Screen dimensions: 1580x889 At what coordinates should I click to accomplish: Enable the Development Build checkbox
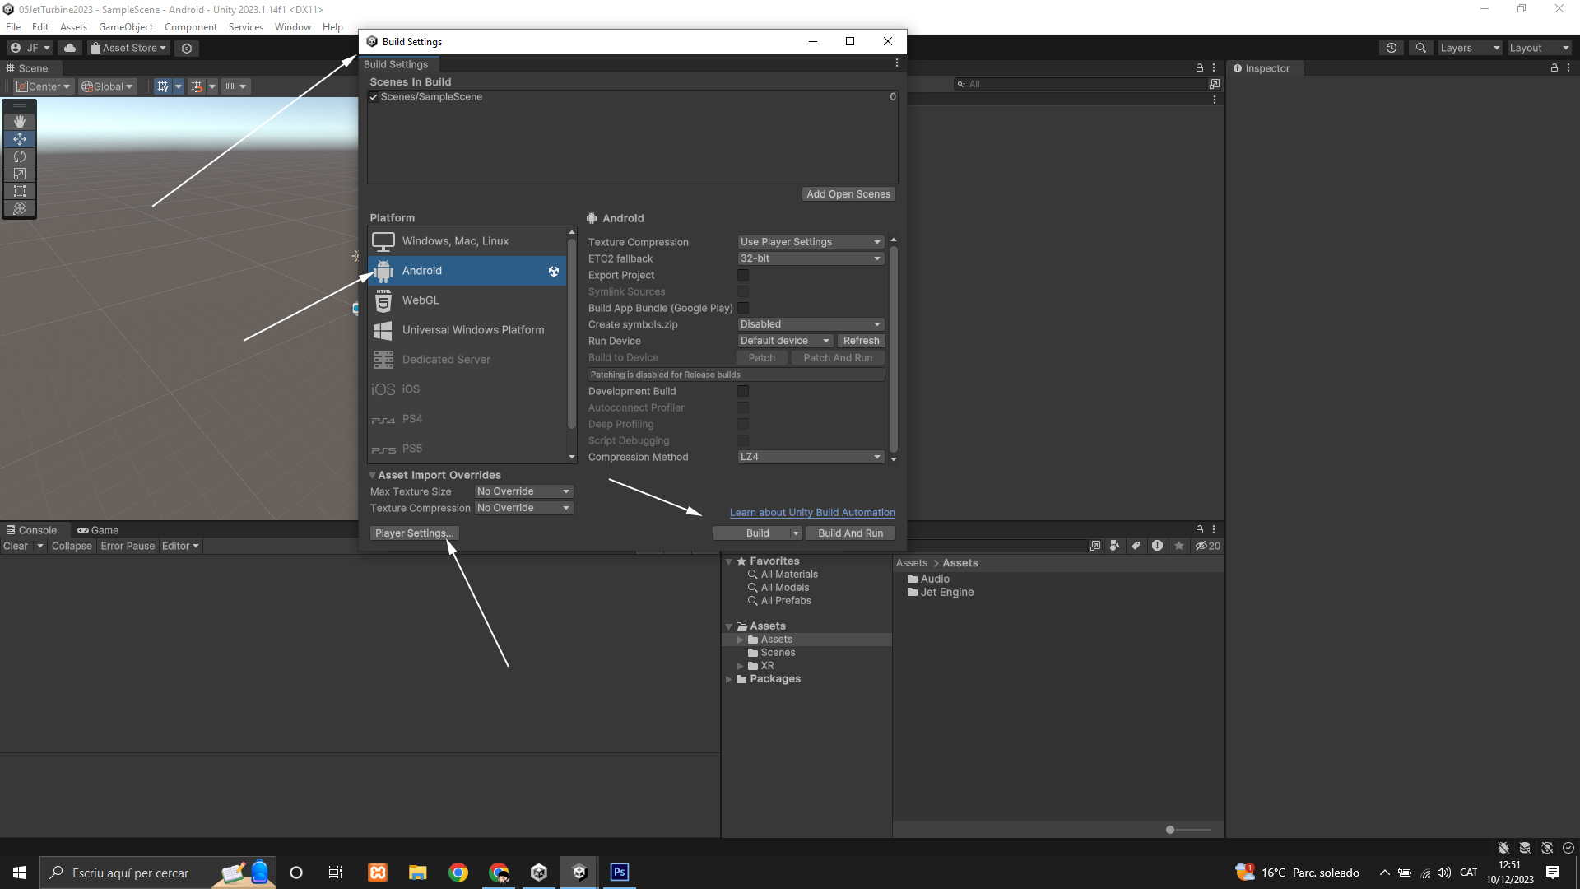click(x=743, y=391)
